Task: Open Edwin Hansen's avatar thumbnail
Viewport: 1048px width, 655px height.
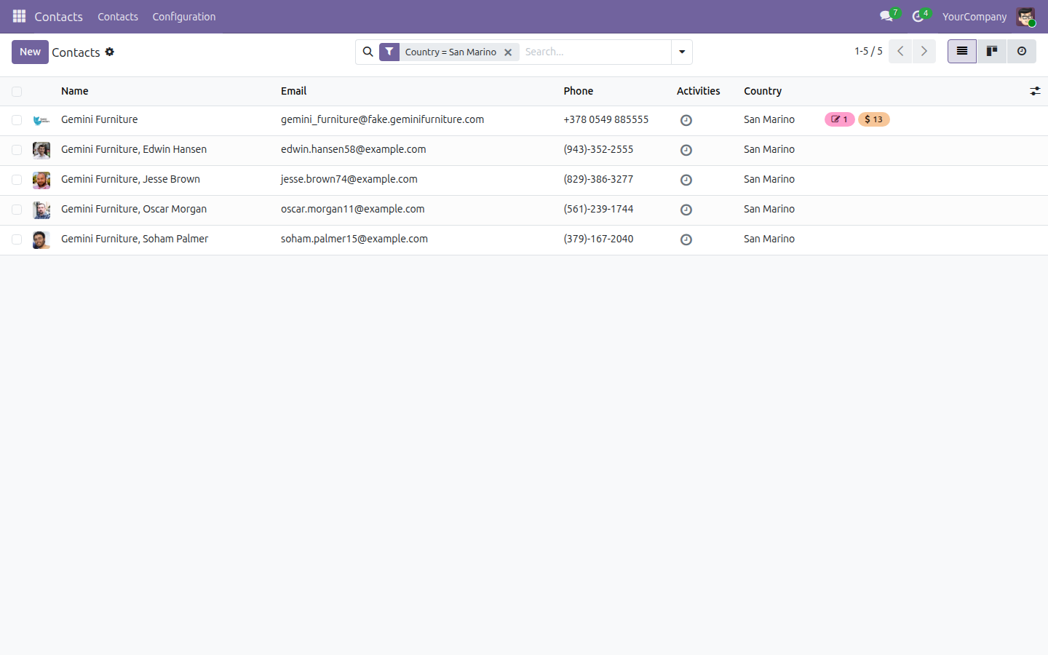Action: point(41,150)
